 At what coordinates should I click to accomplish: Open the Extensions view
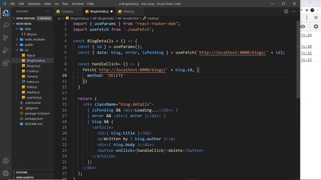pos(6,63)
